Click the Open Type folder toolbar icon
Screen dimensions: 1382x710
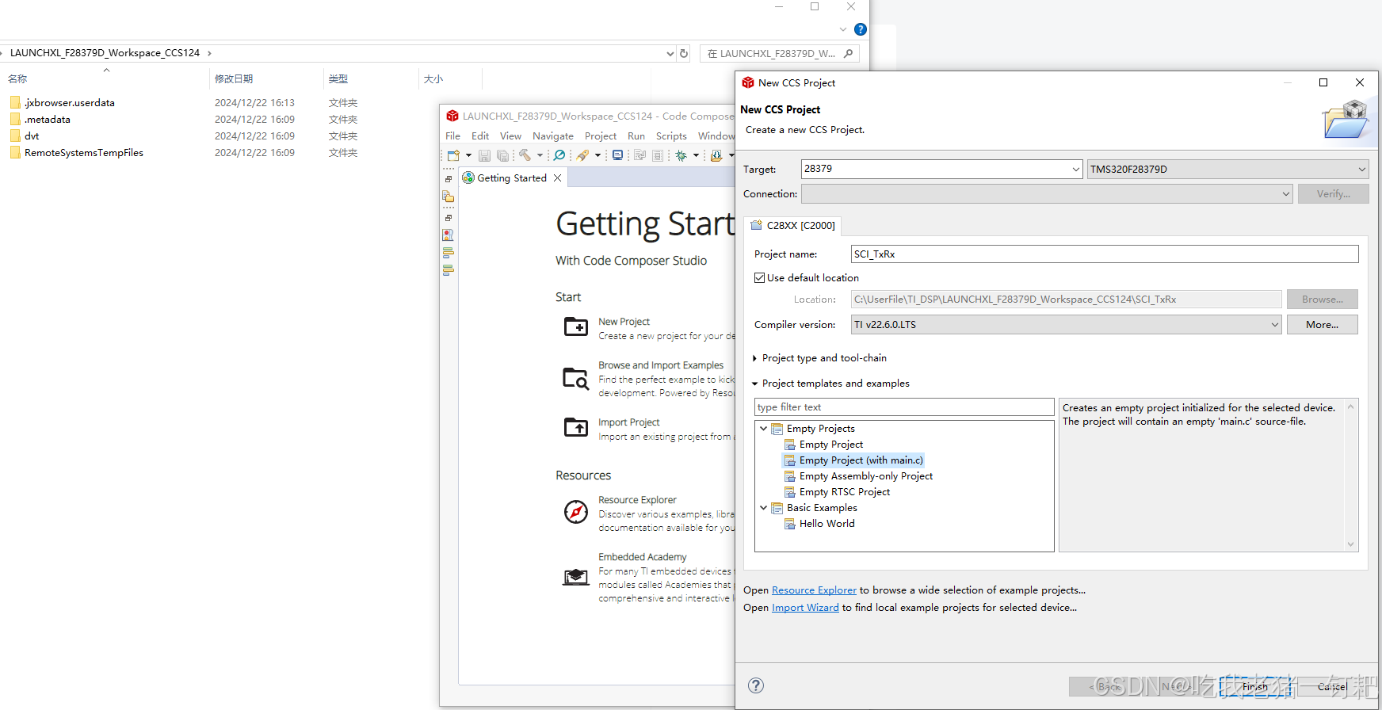pos(716,155)
